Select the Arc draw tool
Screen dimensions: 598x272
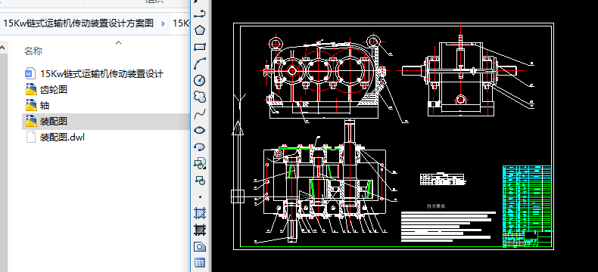click(200, 63)
